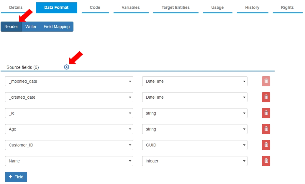
Task: Switch to the Reader view
Action: pos(11,27)
